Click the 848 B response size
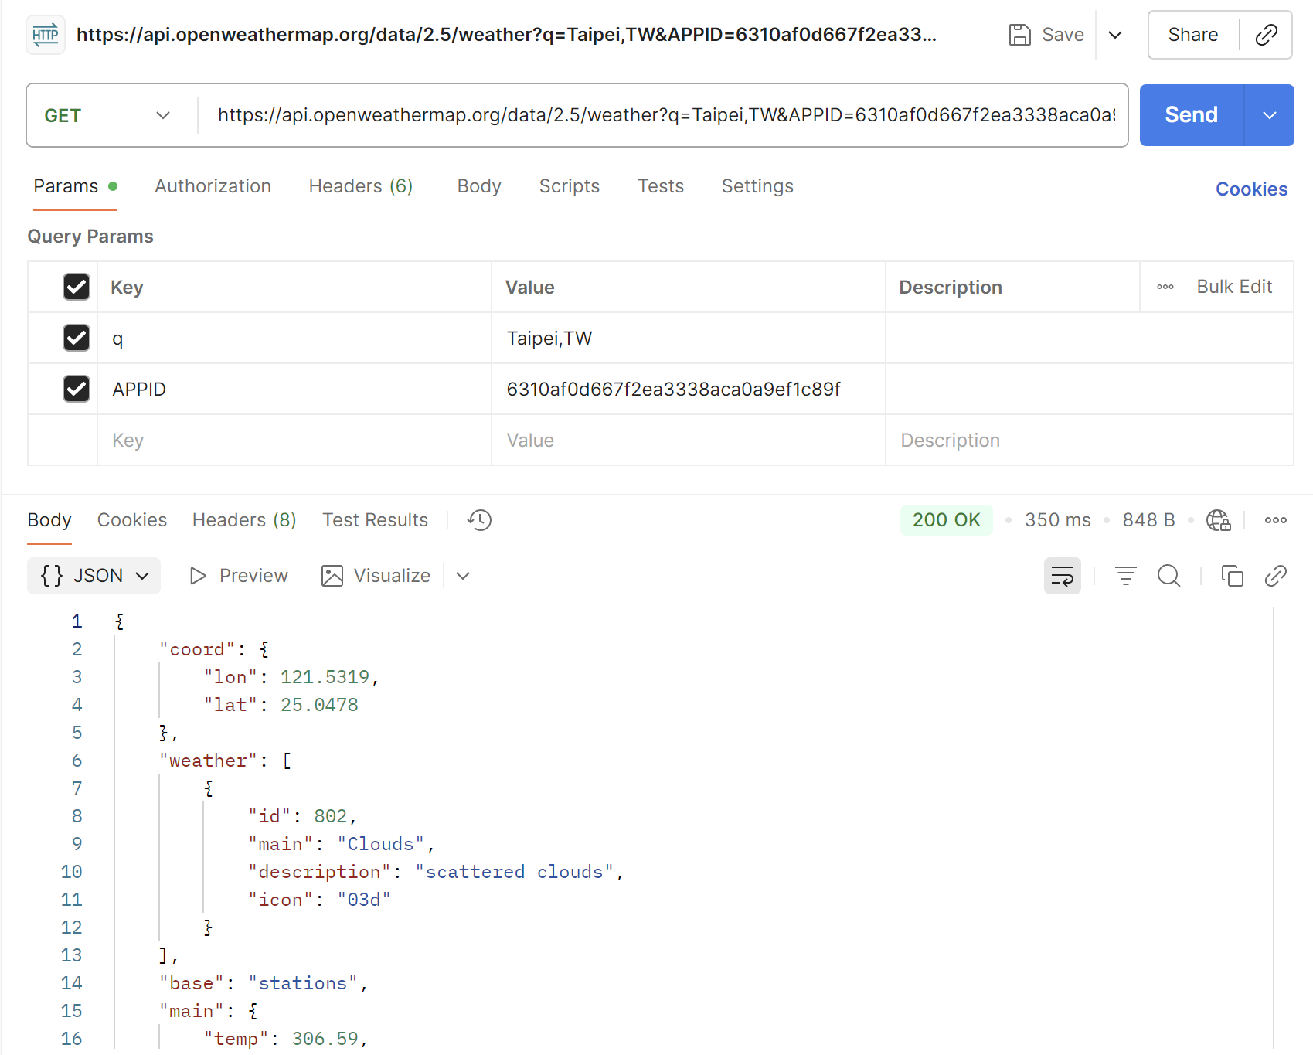This screenshot has height=1055, width=1313. click(1149, 520)
